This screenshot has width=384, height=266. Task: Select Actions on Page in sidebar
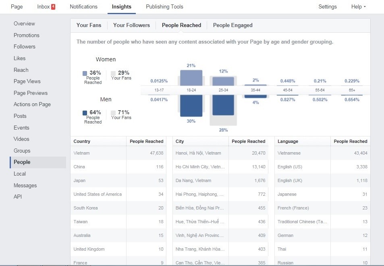click(32, 104)
